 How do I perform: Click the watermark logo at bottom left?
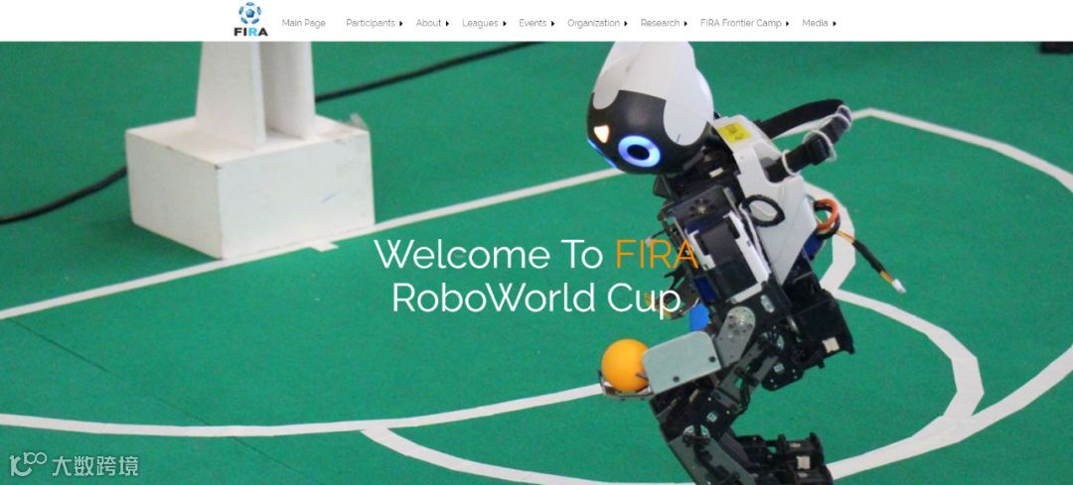(74, 465)
